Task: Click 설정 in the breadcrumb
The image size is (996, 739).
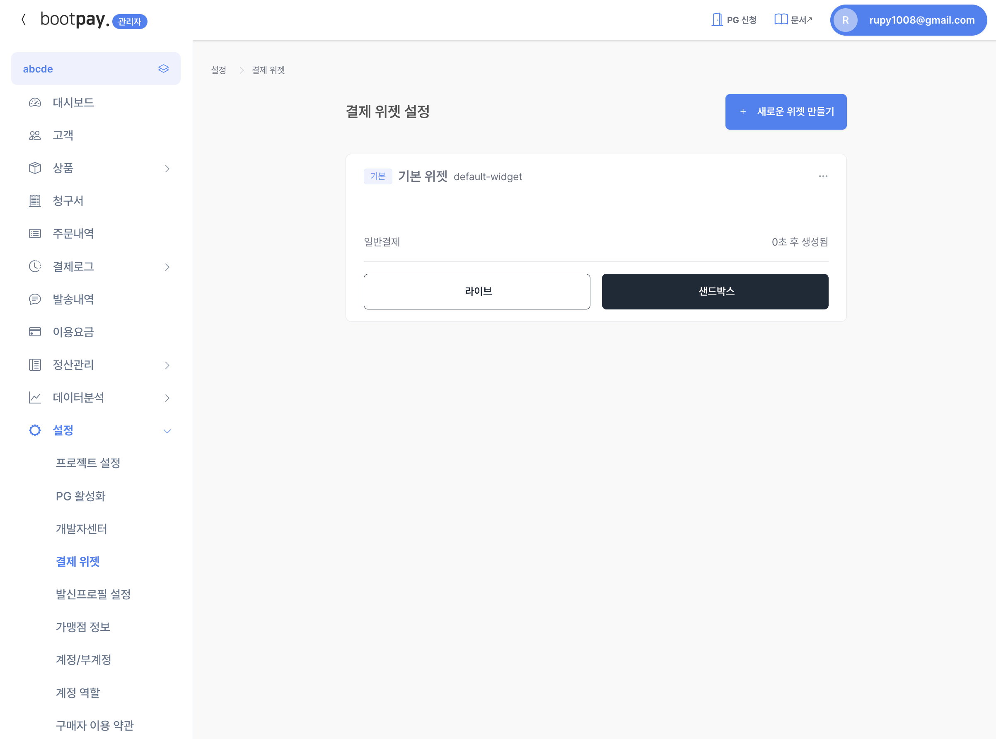Action: pos(219,70)
